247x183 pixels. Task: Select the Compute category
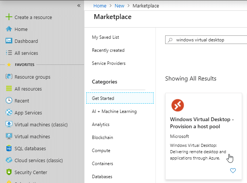click(x=101, y=151)
